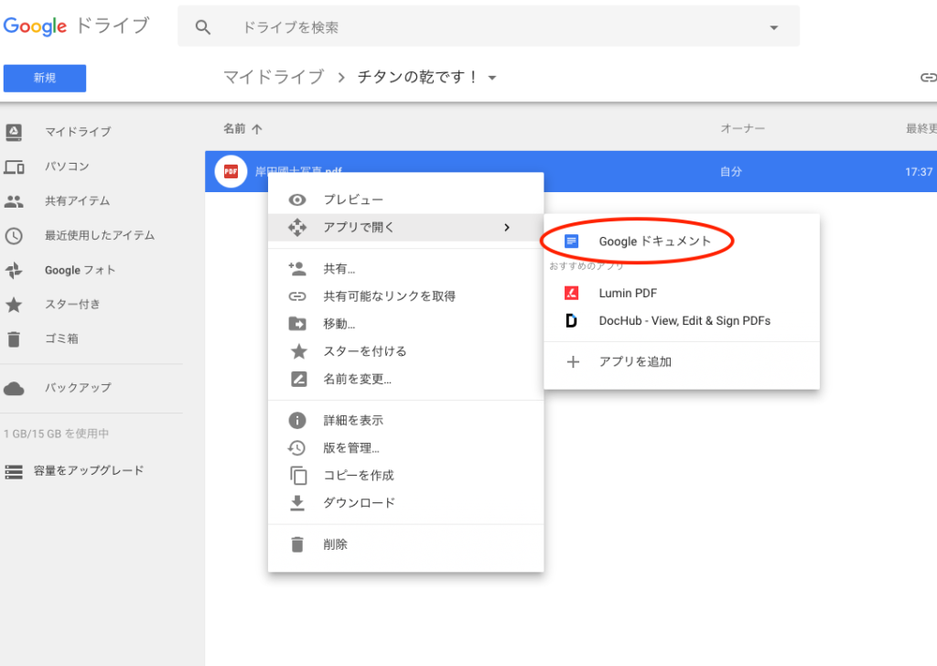Expand the チタンの乾です！ folder dropdown
This screenshot has height=666, width=937.
click(492, 78)
